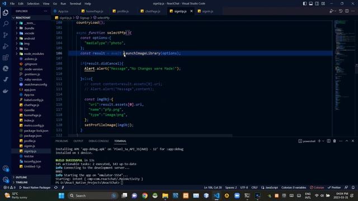Open the Explorer view in the activity bar
This screenshot has height=201, width=358.
click(6, 13)
